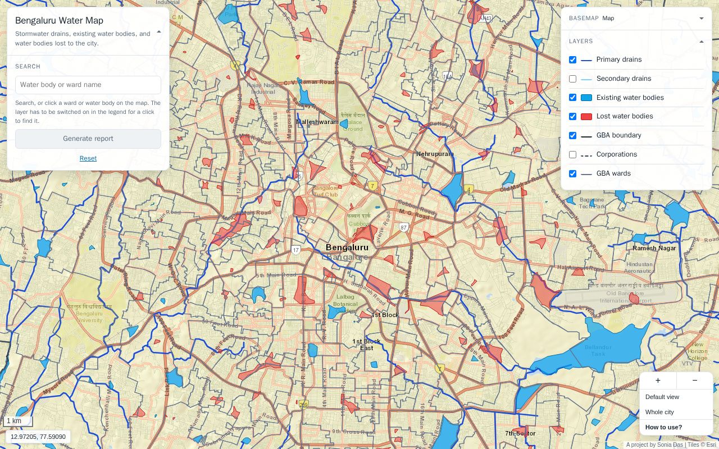Zoom out with the minus button
Image resolution: width=719 pixels, height=449 pixels.
point(695,380)
